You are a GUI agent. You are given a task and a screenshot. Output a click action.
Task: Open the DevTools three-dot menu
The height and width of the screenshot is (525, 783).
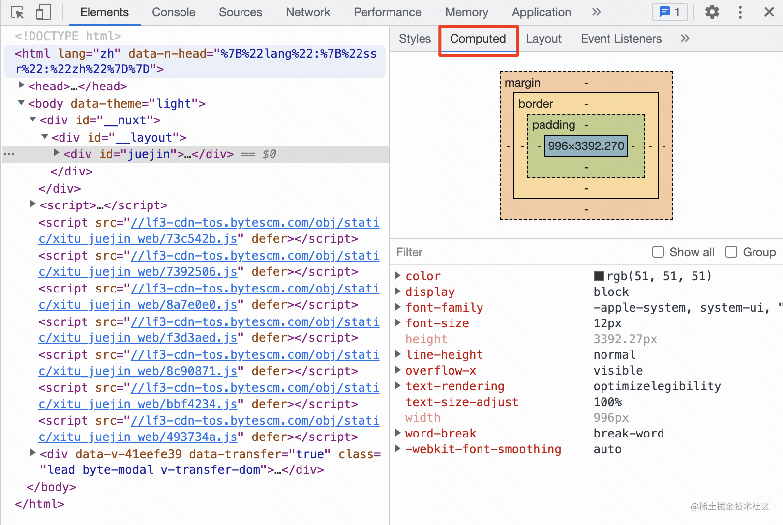(740, 12)
